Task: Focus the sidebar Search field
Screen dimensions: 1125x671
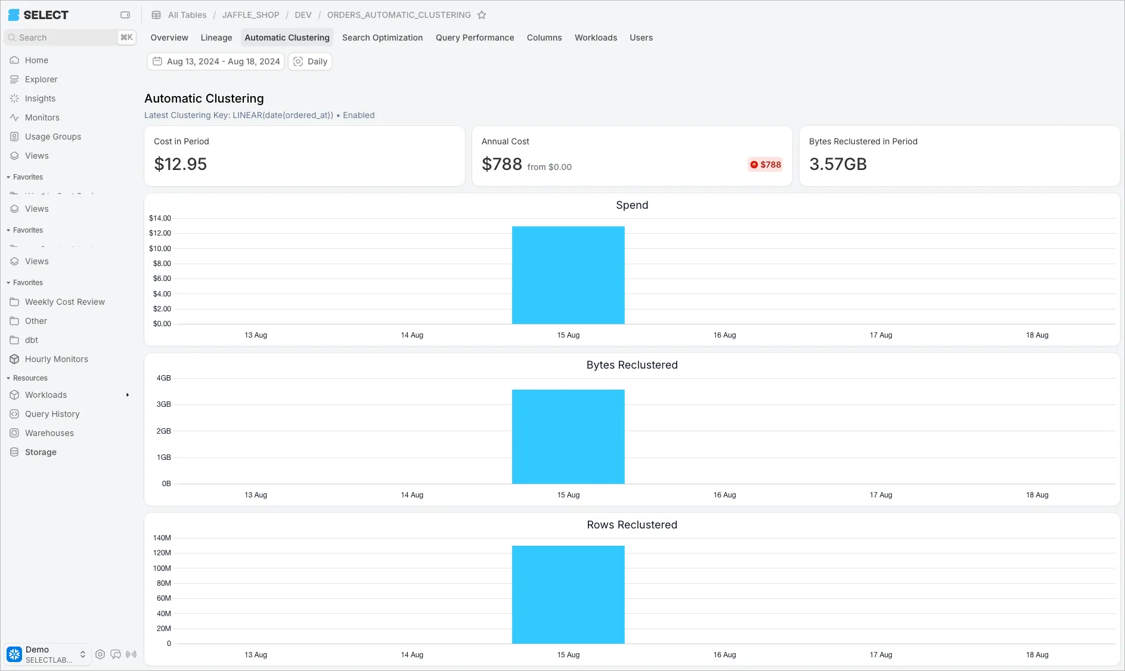Action: 70,38
